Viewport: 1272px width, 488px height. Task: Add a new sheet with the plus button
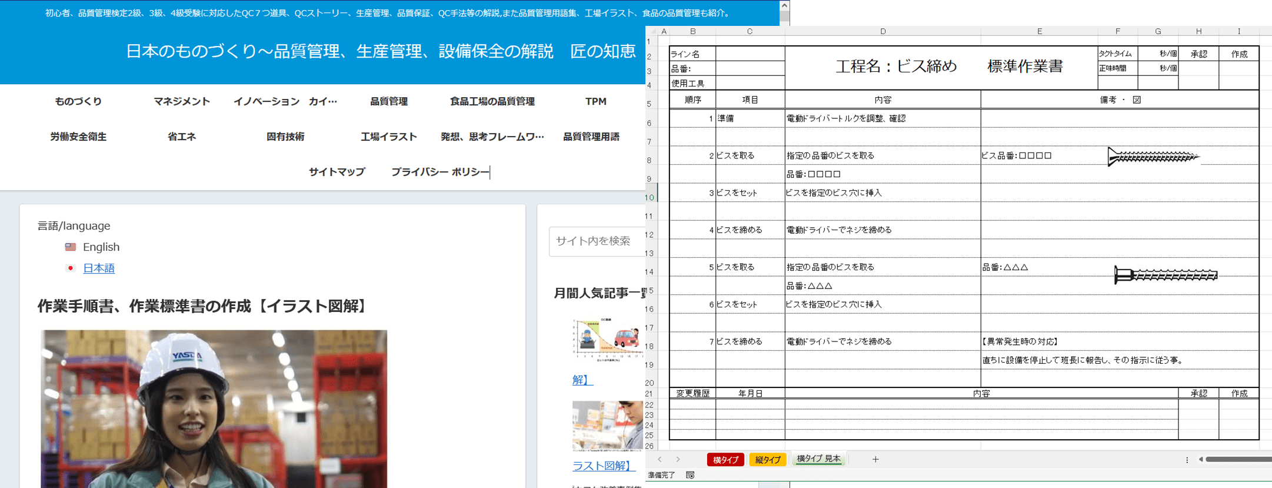875,459
